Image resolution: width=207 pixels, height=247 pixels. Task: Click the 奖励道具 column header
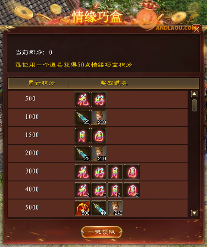coord(114,83)
